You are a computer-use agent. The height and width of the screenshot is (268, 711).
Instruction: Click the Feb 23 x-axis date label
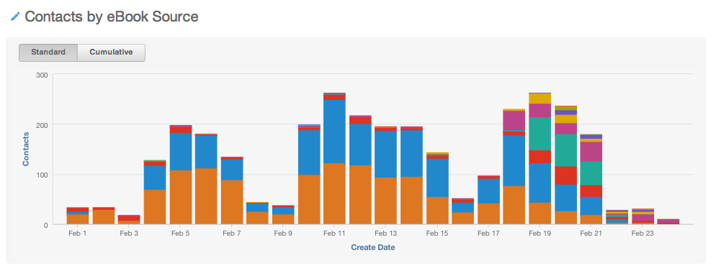tap(643, 234)
